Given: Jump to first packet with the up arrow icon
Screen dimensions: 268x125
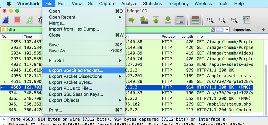Looking at the screenshot, I should (x=156, y=20).
